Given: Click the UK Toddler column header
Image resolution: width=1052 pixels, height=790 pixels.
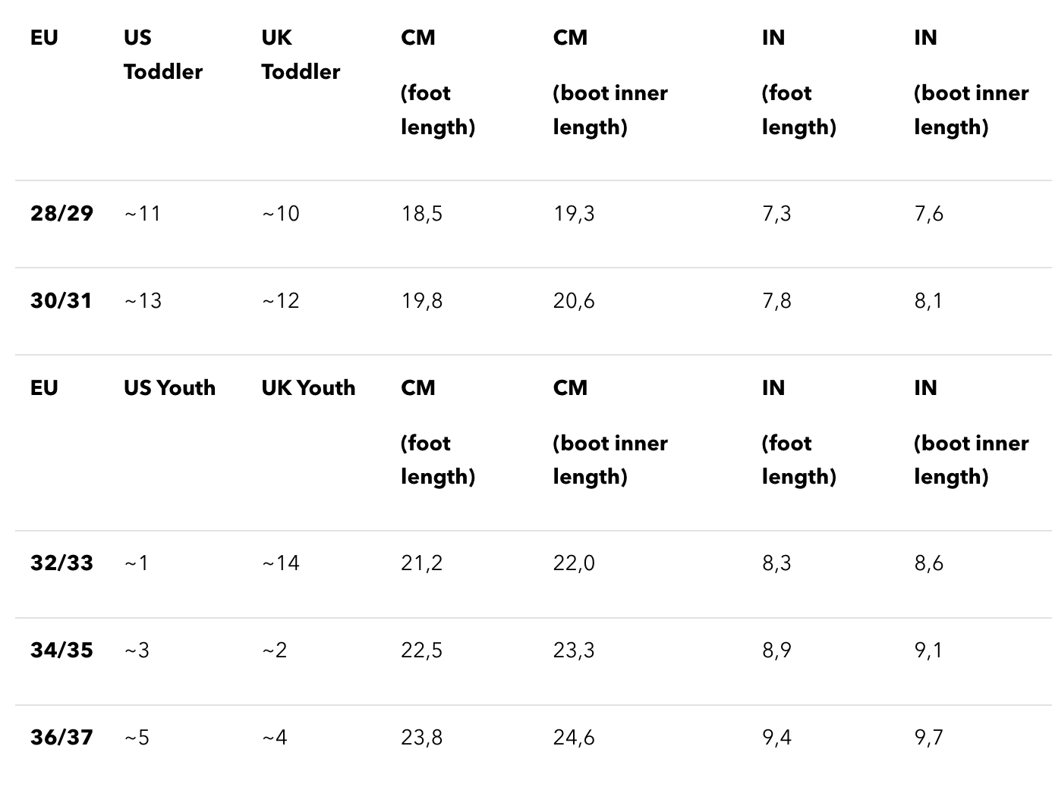Looking at the screenshot, I should click(301, 55).
